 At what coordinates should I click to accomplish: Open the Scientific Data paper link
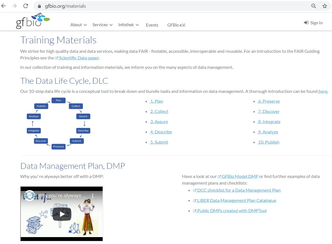[77, 58]
